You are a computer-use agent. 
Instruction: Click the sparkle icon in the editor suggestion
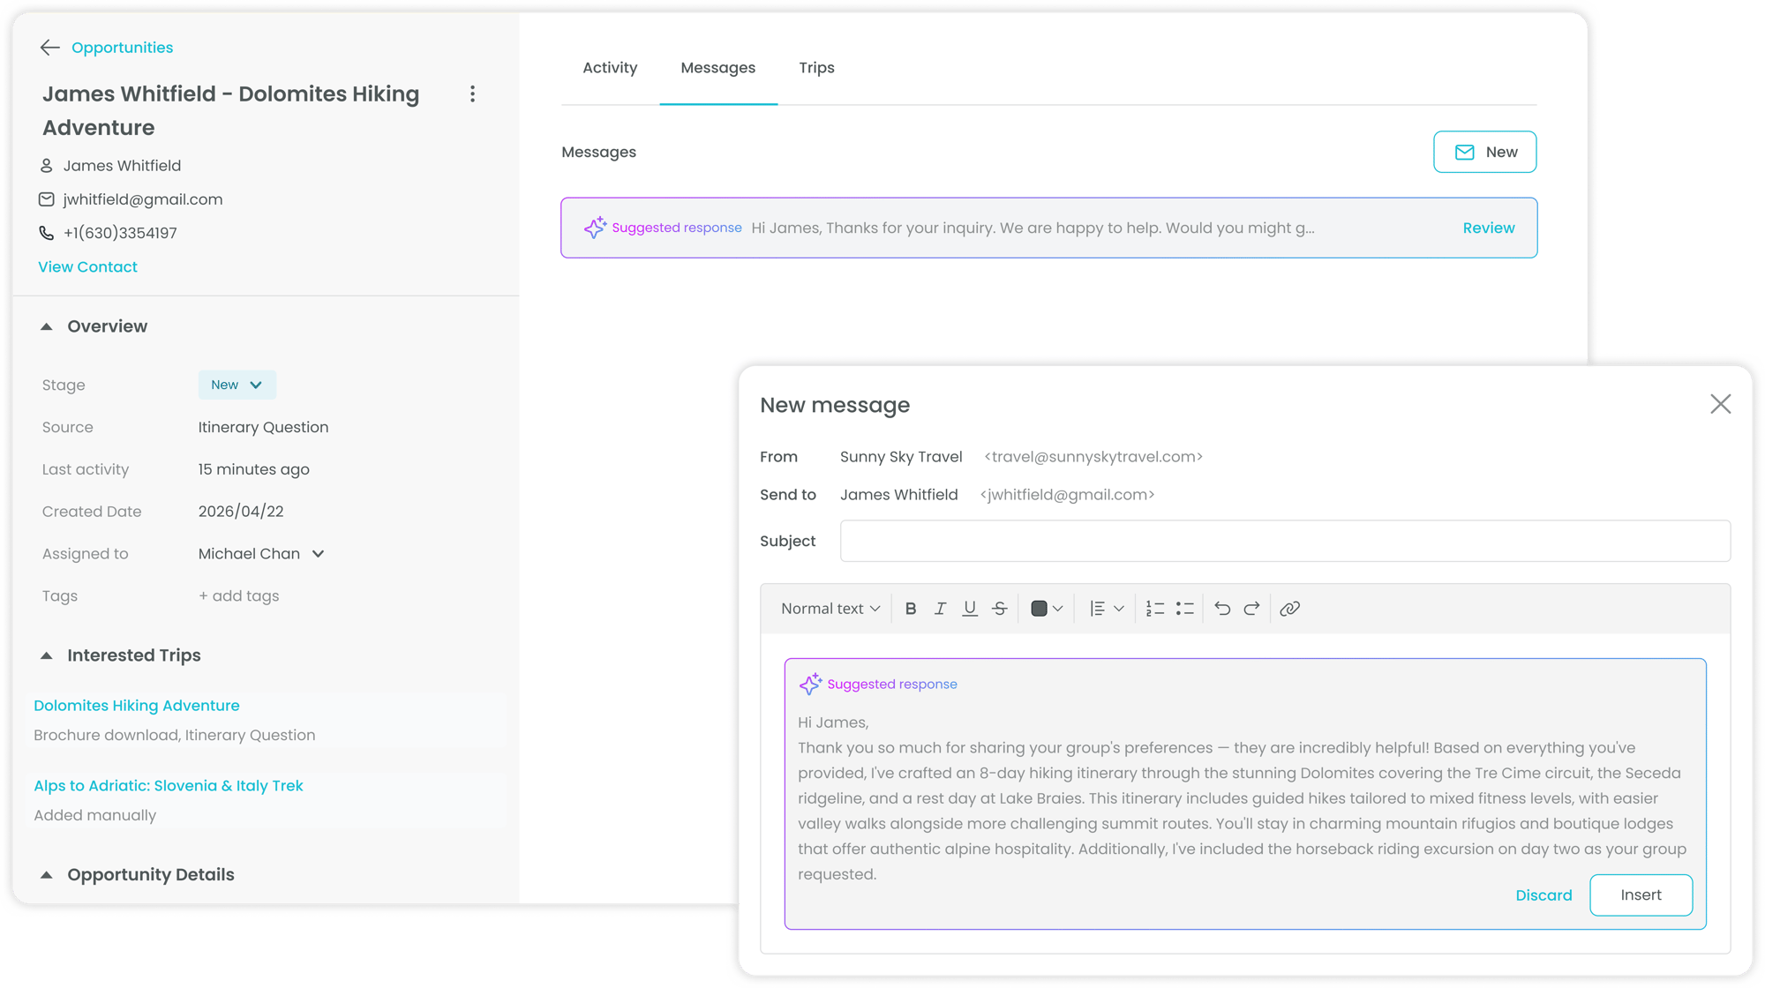[x=810, y=684]
